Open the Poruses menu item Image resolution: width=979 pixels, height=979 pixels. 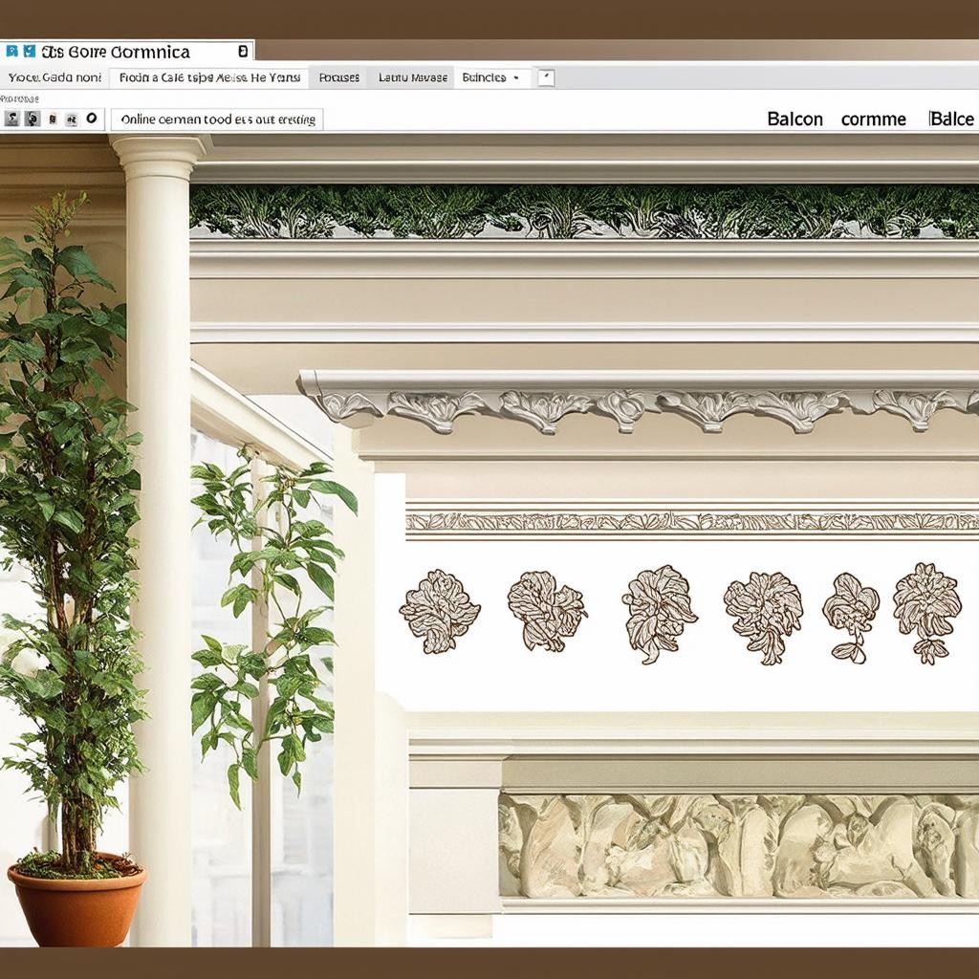click(339, 77)
